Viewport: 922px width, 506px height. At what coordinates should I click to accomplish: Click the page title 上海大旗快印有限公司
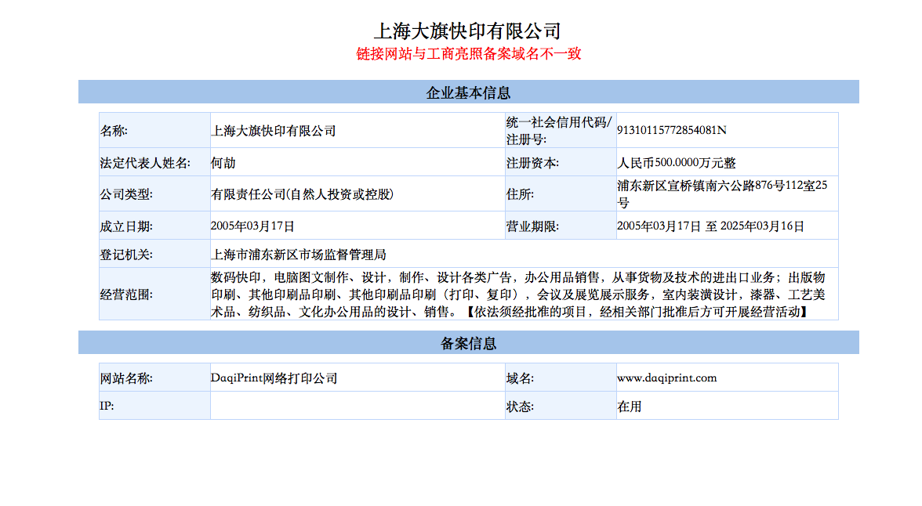coord(468,30)
